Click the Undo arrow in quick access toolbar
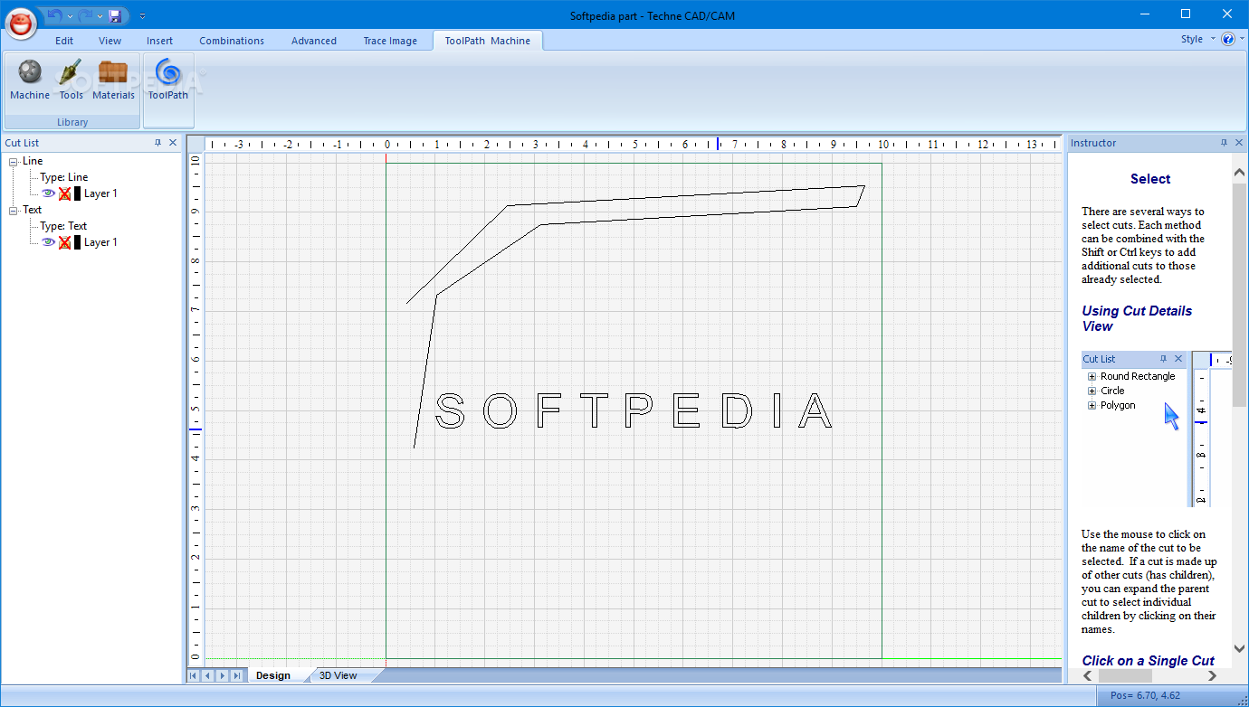The height and width of the screenshot is (707, 1249). pyautogui.click(x=55, y=15)
